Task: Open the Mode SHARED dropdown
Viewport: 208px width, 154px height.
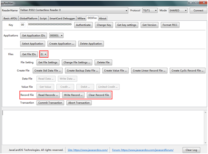Action: [x=178, y=10]
